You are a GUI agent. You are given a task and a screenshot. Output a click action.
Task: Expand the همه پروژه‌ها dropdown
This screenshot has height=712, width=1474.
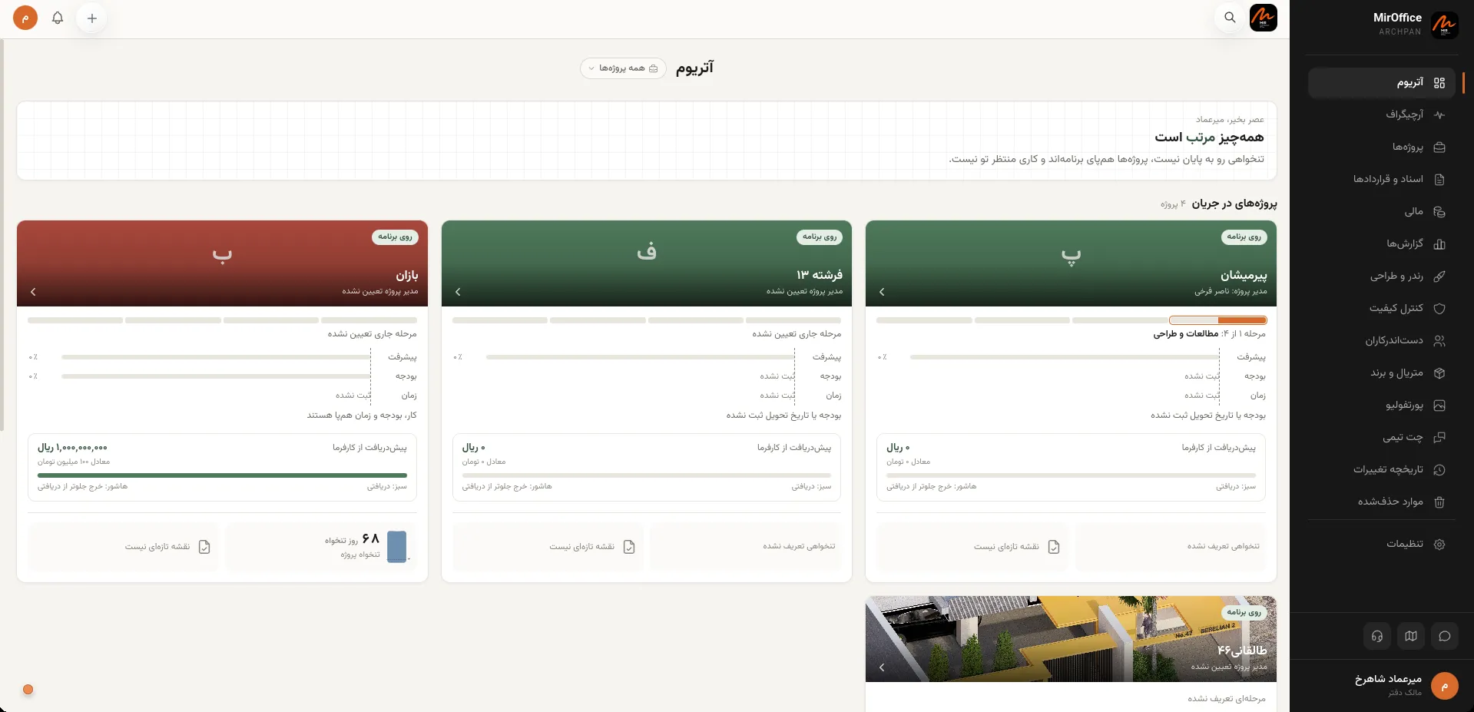[x=622, y=68]
